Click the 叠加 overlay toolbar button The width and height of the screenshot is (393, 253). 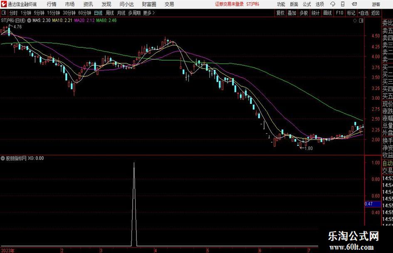(x=292, y=13)
